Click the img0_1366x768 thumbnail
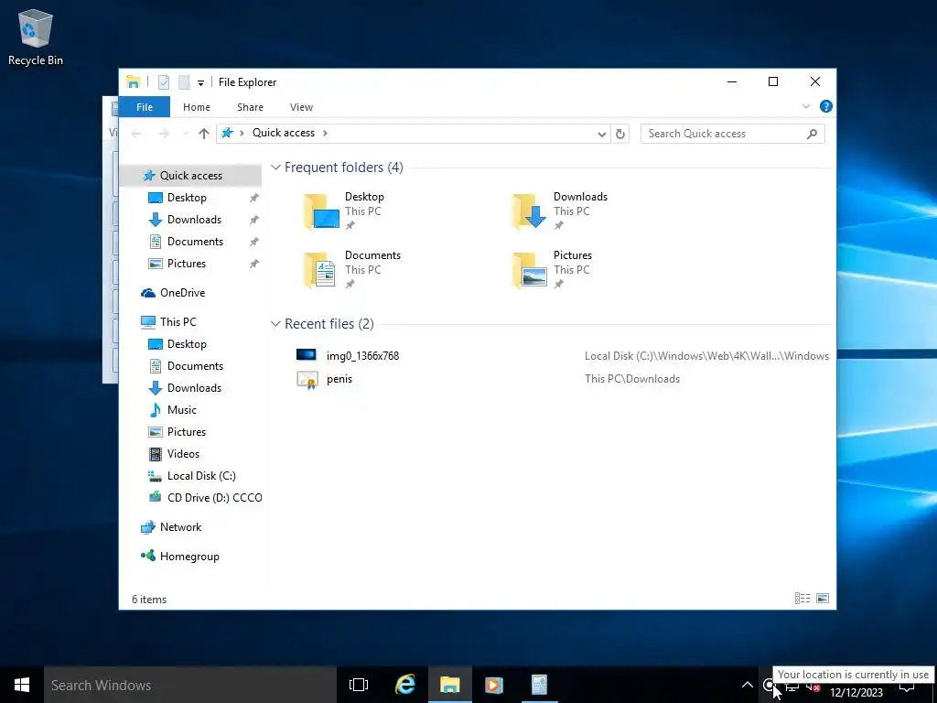Screen dimensions: 937x703 (307, 355)
